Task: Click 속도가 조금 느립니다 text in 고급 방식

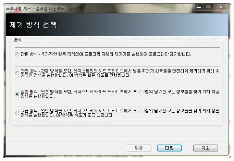Action: pyautogui.click(x=94, y=115)
